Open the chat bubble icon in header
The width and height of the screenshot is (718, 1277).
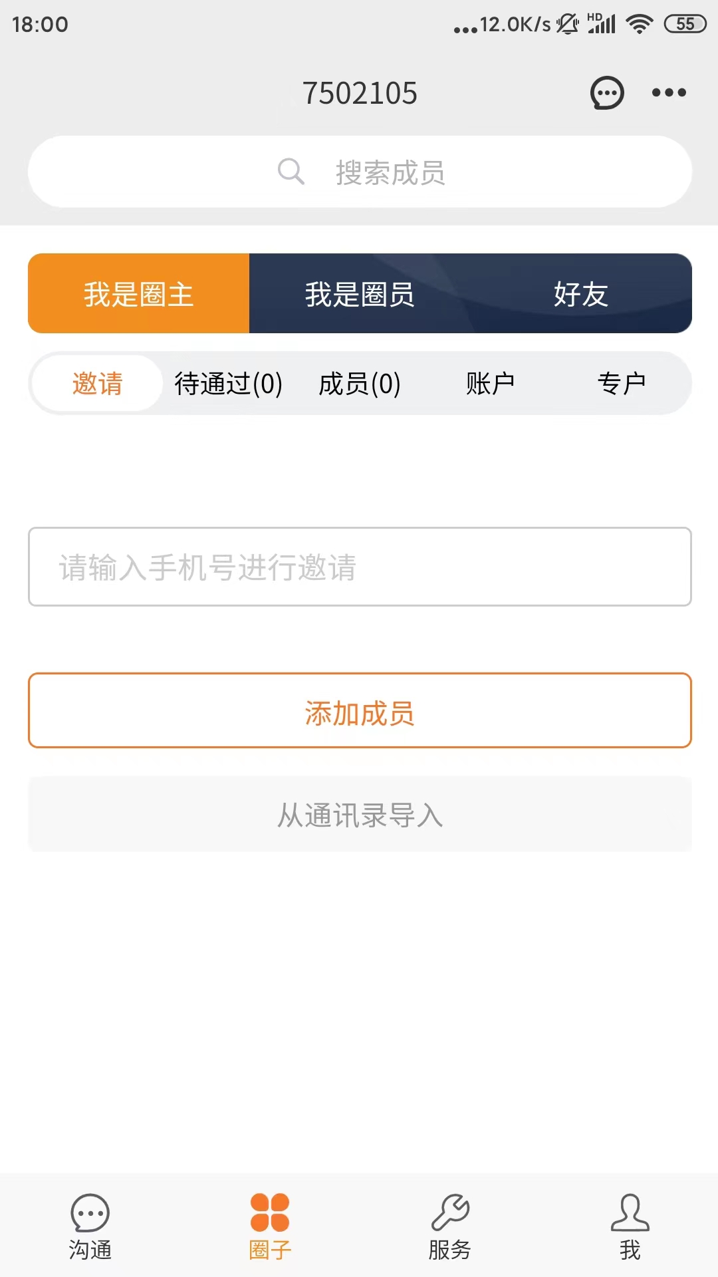pyautogui.click(x=607, y=92)
